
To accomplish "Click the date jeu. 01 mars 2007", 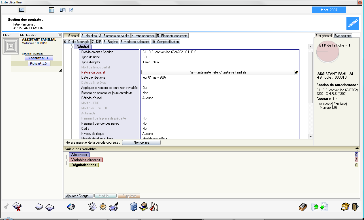I will click(x=154, y=77).
